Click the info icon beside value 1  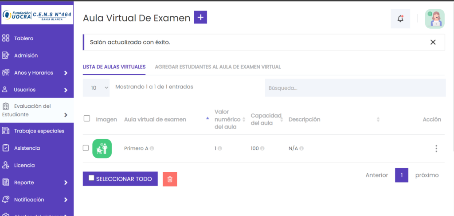click(x=220, y=148)
